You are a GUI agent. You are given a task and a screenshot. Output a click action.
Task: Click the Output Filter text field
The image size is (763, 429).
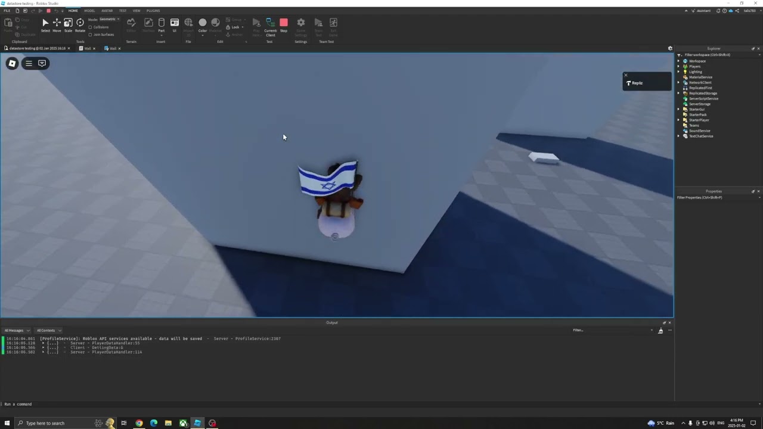(612, 330)
